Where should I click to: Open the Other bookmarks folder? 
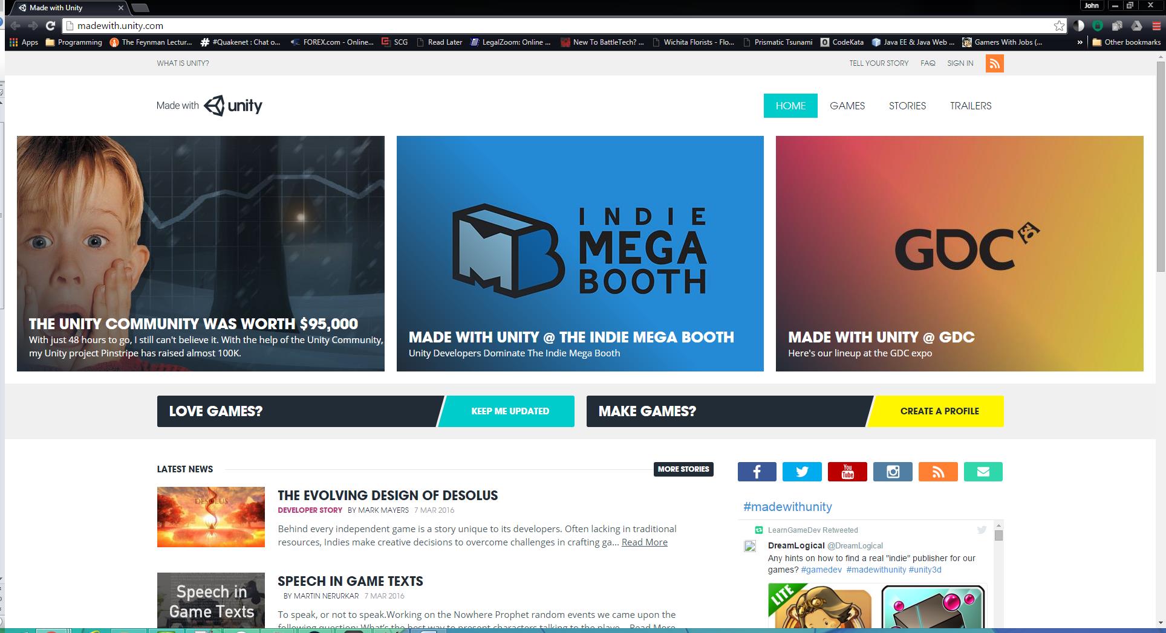pyautogui.click(x=1127, y=42)
